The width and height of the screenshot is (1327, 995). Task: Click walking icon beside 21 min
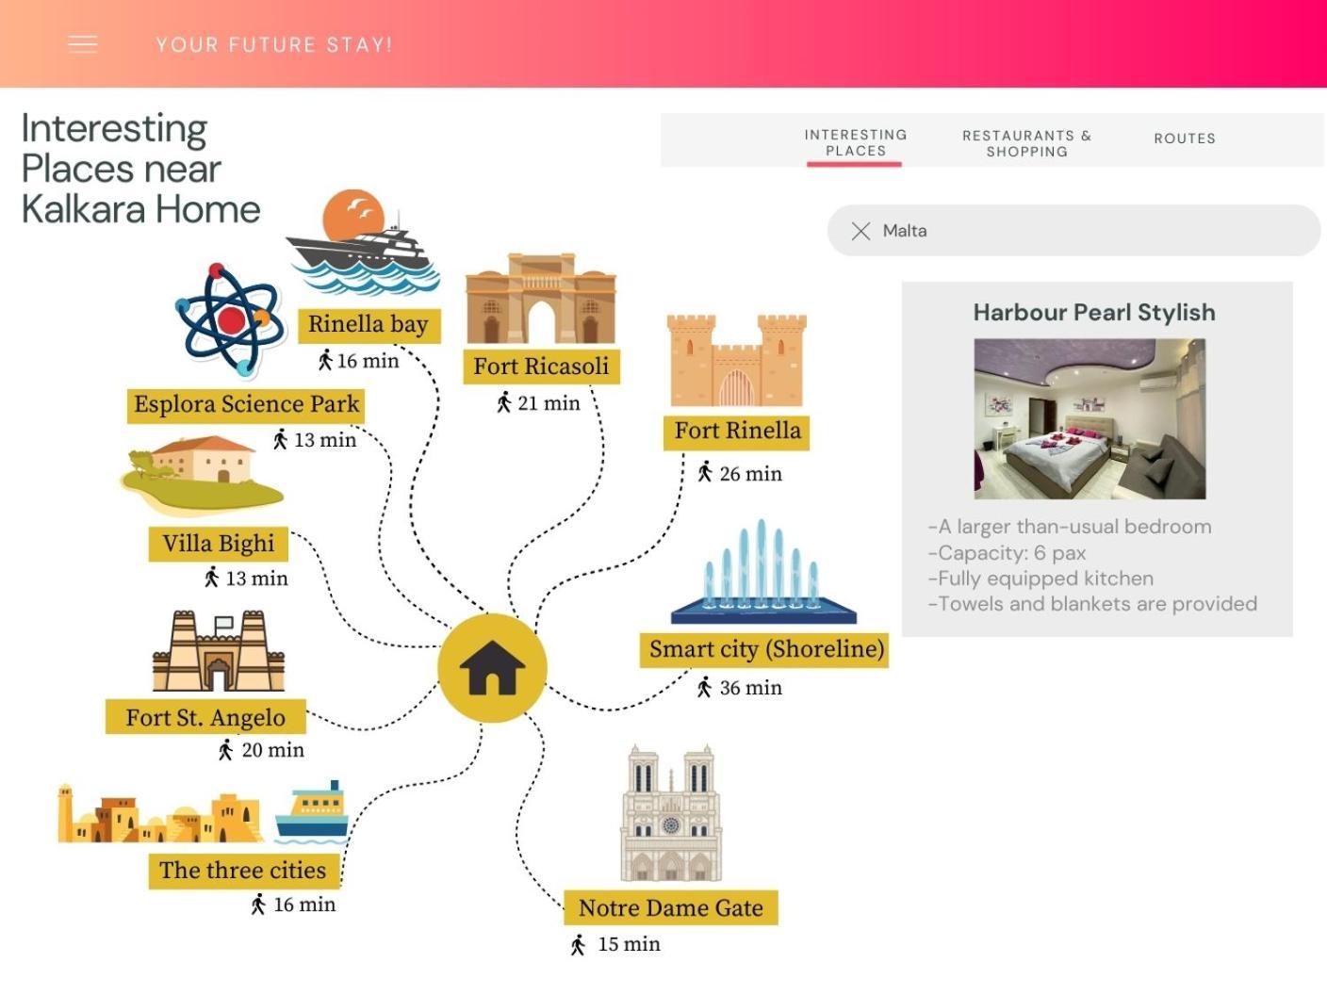click(504, 402)
